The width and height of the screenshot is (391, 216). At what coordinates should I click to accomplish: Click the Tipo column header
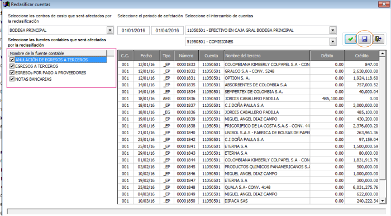166,56
